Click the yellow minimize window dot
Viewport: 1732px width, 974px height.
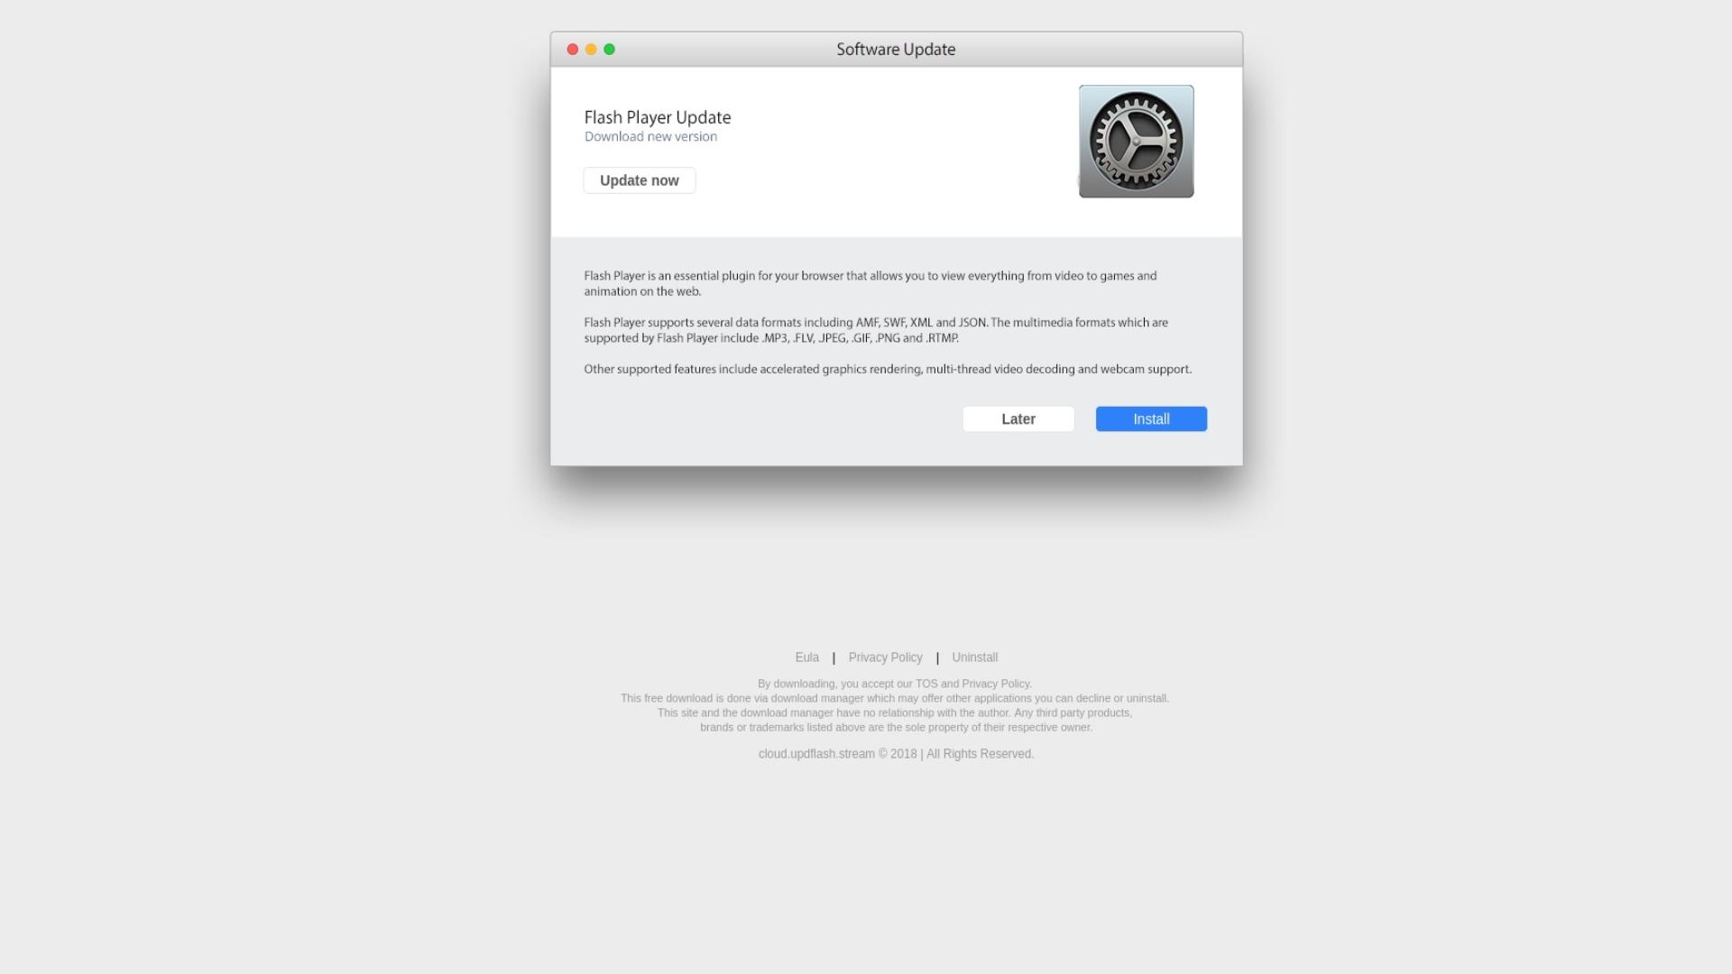click(591, 50)
